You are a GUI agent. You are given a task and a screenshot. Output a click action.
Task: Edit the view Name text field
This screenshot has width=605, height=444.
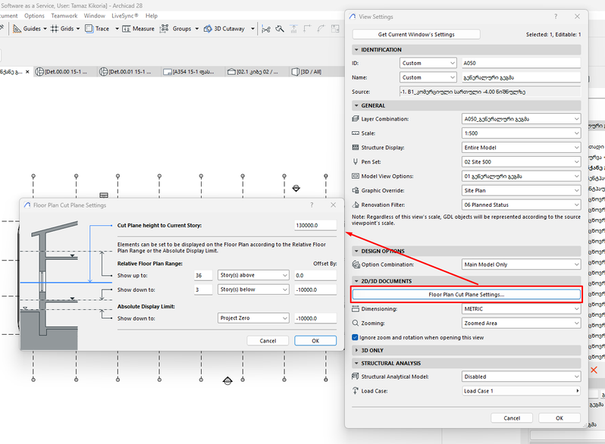pyautogui.click(x=521, y=77)
